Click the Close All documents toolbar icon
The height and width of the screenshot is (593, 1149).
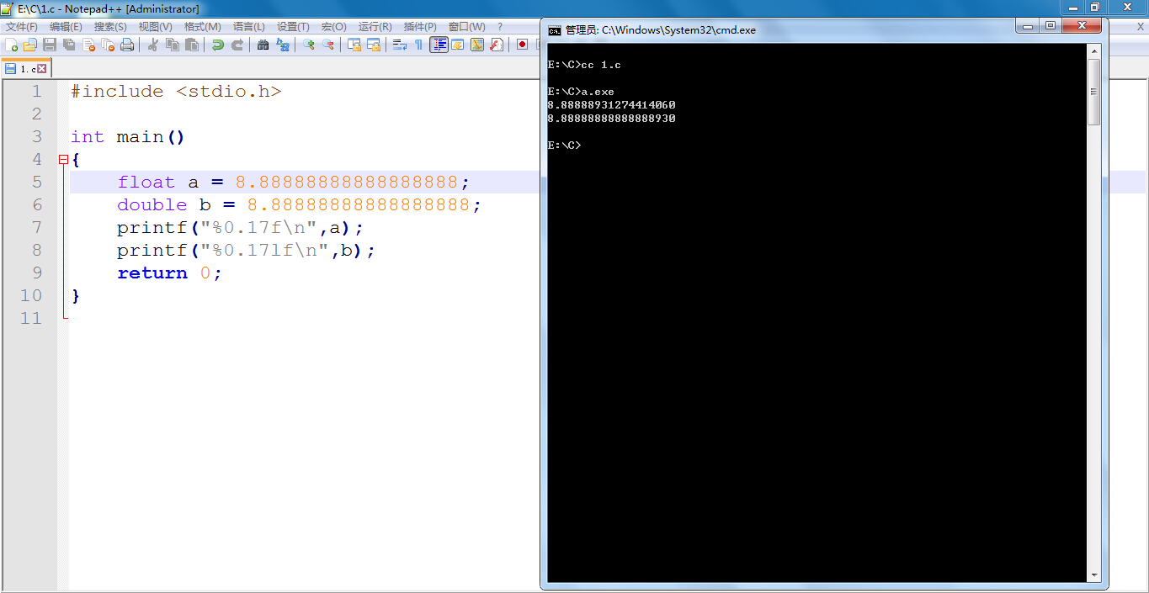[108, 45]
